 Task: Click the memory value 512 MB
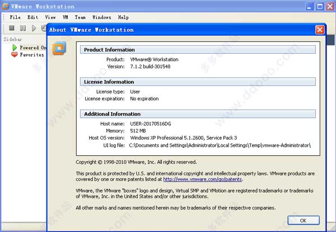[x=138, y=131]
